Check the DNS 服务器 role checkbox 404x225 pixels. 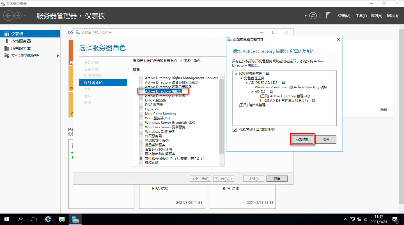click(x=141, y=105)
